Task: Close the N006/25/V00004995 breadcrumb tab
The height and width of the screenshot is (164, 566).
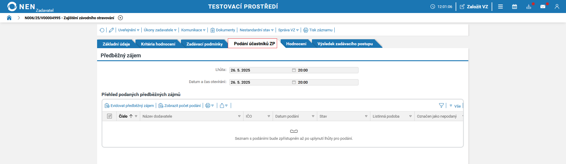Action: coord(120,18)
